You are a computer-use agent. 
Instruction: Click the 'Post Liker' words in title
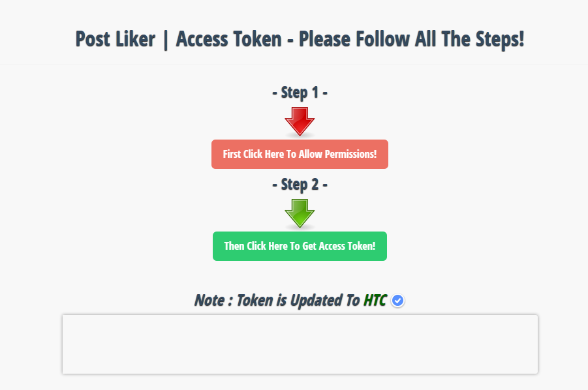[115, 39]
